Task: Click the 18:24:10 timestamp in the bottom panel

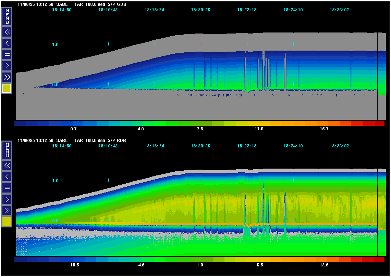Action: pyautogui.click(x=293, y=146)
